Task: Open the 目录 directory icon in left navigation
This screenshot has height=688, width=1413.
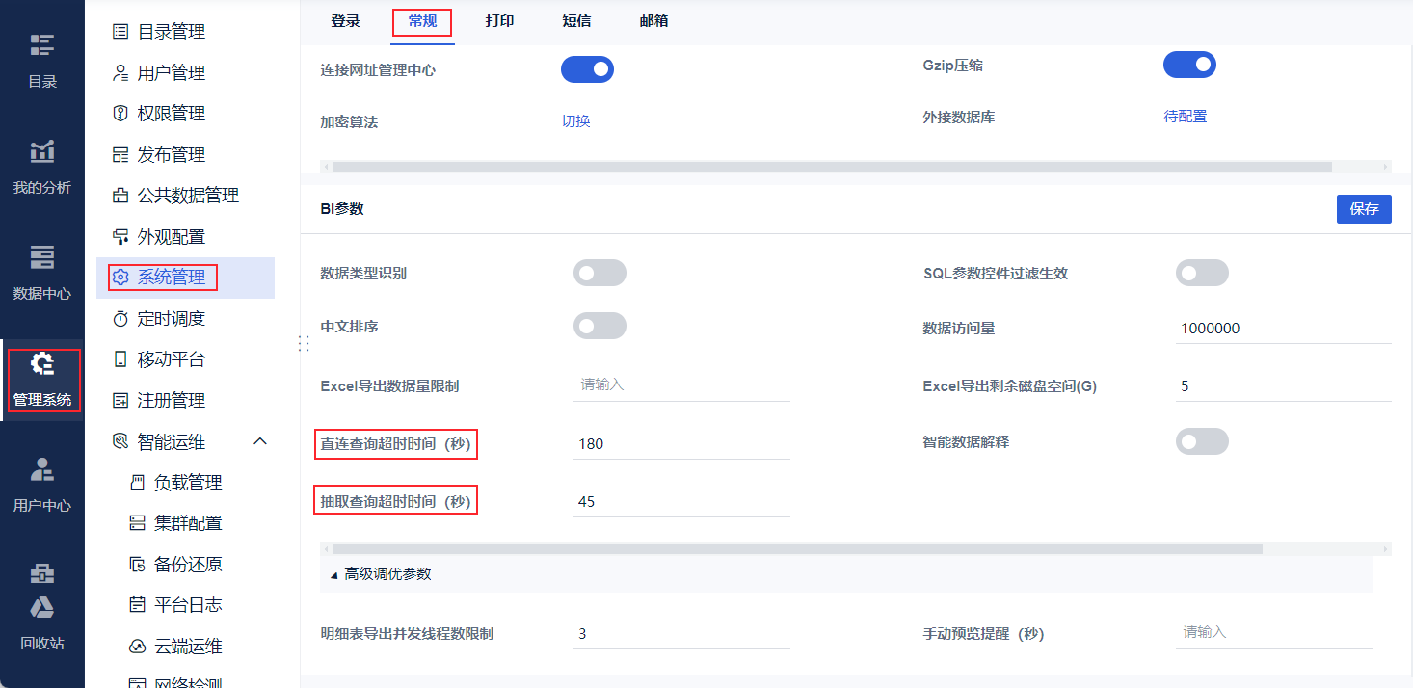Action: (42, 45)
